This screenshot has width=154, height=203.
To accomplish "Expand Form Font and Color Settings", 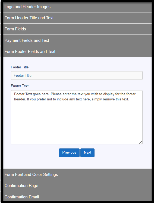I will pyautogui.click(x=77, y=175).
